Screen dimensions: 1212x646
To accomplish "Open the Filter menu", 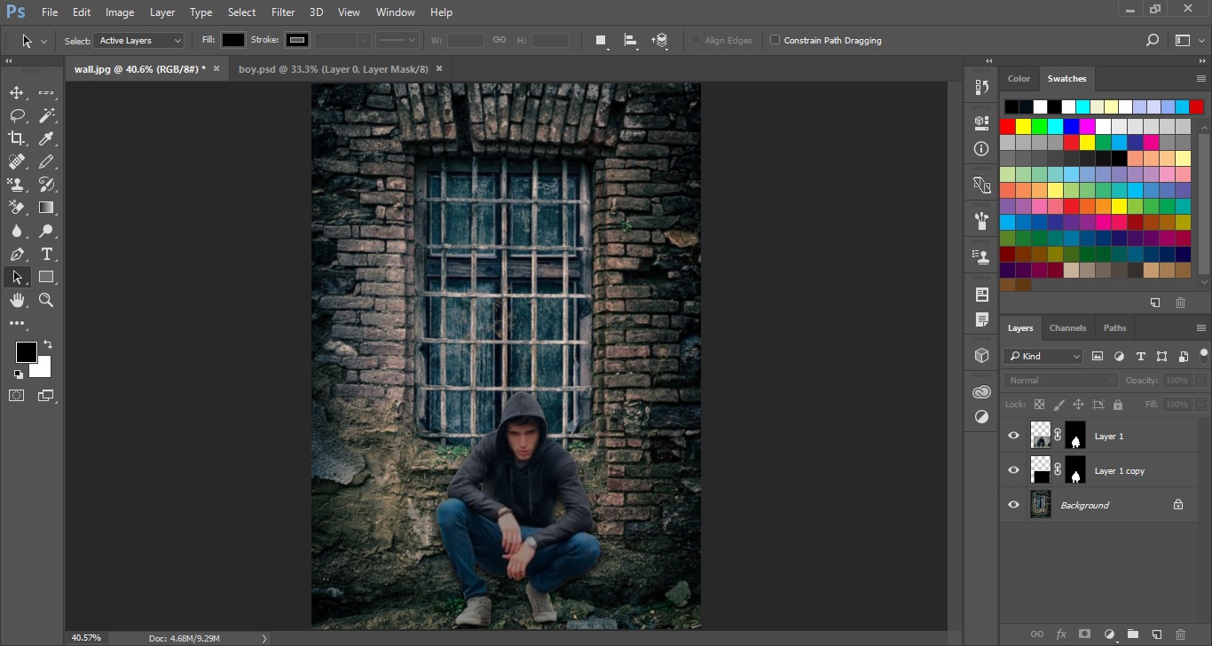I will pyautogui.click(x=283, y=12).
